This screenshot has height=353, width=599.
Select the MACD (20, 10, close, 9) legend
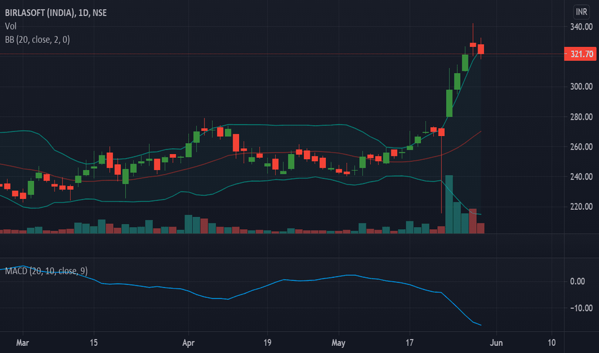(x=46, y=271)
